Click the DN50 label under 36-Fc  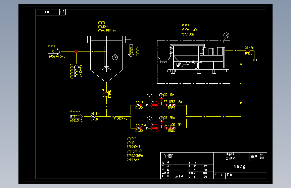pos(249,53)
